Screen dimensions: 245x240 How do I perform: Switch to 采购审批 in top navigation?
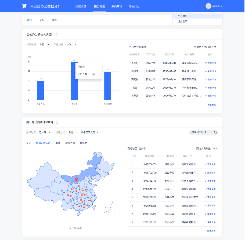(x=117, y=6)
